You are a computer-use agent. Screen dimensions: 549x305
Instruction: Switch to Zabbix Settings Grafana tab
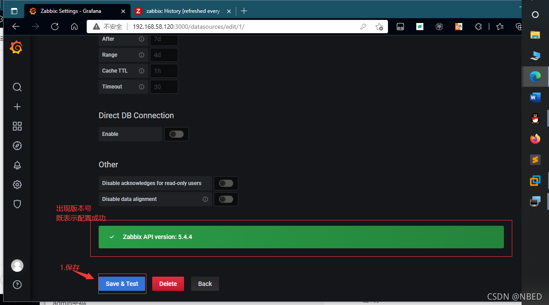pos(77,11)
